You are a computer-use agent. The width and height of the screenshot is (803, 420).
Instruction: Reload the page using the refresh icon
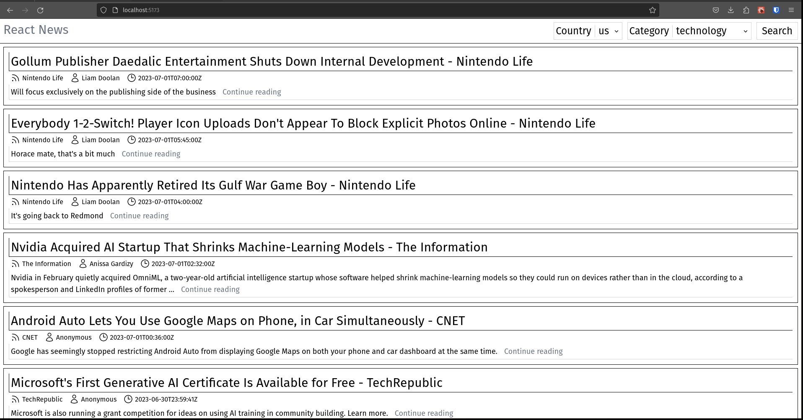coord(40,10)
